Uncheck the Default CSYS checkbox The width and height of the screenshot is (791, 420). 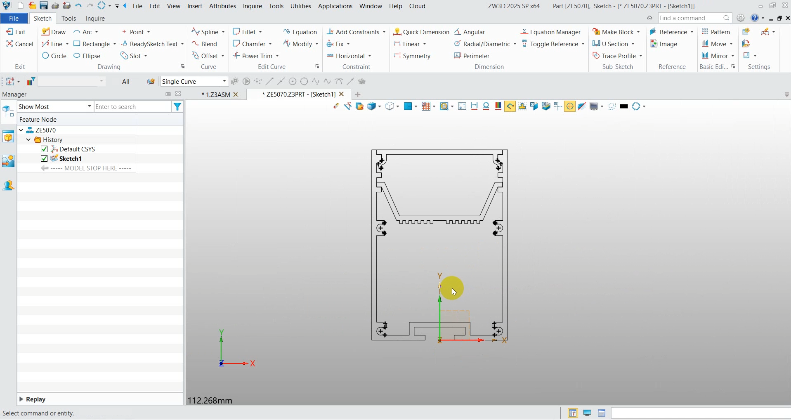click(x=44, y=149)
